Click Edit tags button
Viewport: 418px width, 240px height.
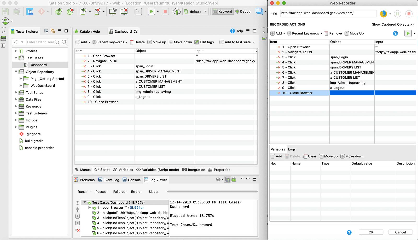click(204, 42)
